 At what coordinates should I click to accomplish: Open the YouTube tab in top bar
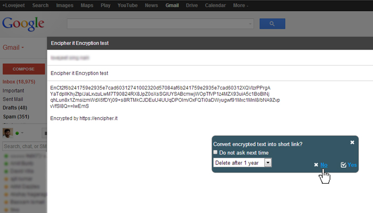pyautogui.click(x=127, y=5)
